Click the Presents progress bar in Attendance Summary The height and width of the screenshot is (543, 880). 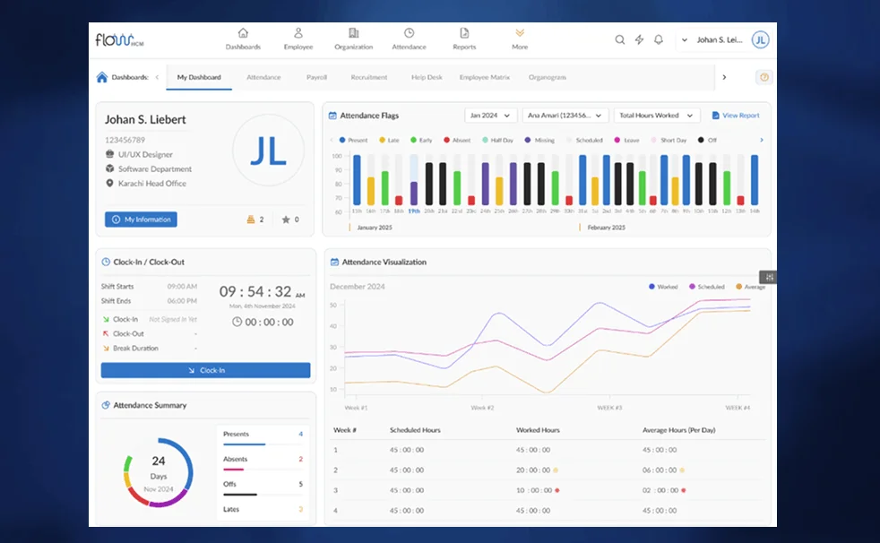coord(245,444)
